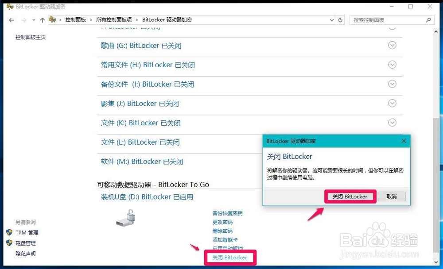This screenshot has height=269, width=443.
Task: Click the vertical scrollbar thumb
Action: [436, 185]
